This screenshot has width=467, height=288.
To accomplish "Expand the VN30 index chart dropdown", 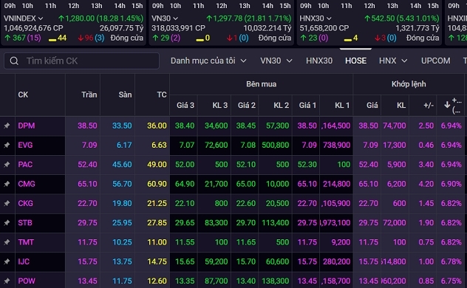I will [175, 18].
